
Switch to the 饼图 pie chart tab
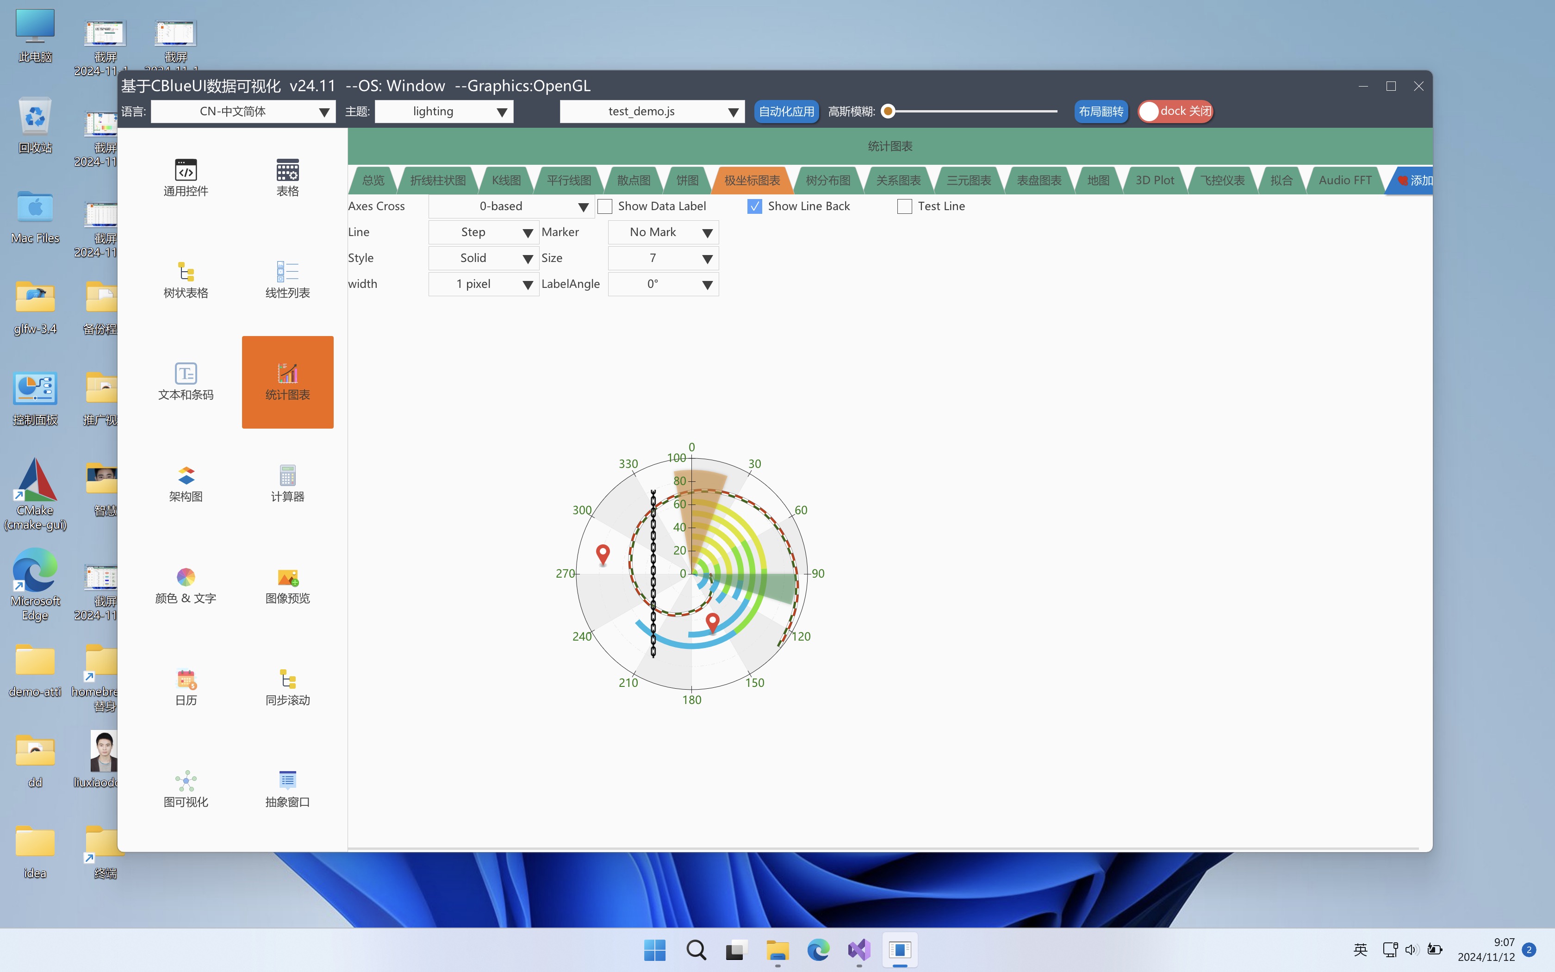coord(687,181)
